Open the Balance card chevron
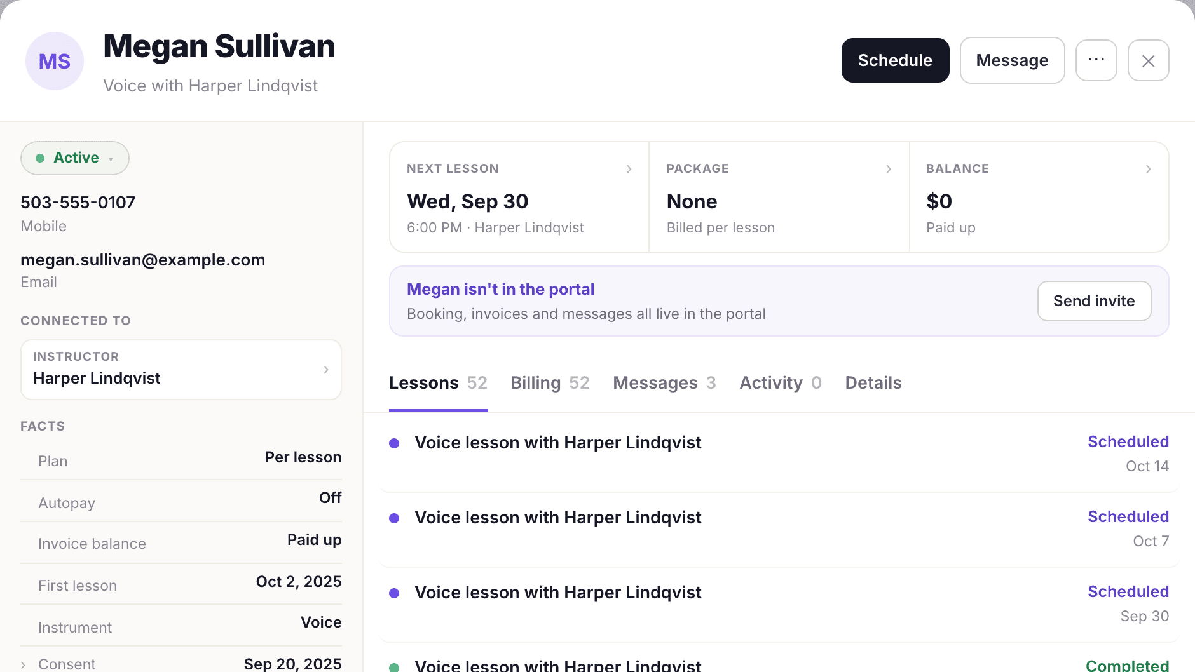The height and width of the screenshot is (672, 1195). tap(1148, 169)
